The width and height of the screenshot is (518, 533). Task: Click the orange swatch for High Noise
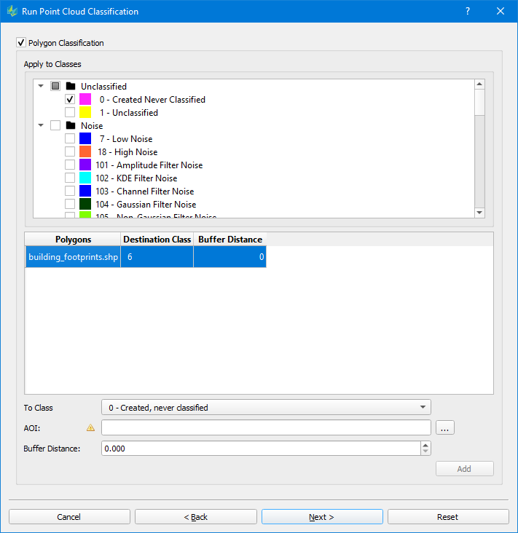(85, 152)
